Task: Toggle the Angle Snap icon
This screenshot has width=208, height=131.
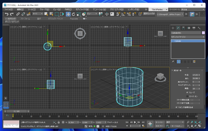Action: click(123, 14)
